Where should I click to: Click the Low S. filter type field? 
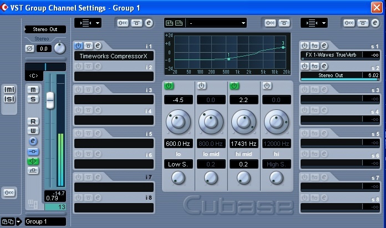[178, 164]
